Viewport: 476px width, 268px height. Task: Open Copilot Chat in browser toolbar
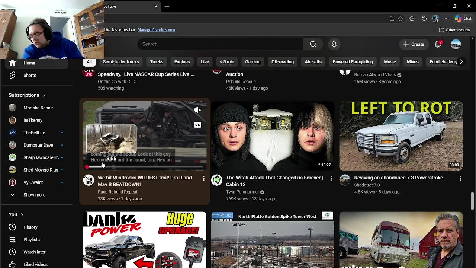463,19
